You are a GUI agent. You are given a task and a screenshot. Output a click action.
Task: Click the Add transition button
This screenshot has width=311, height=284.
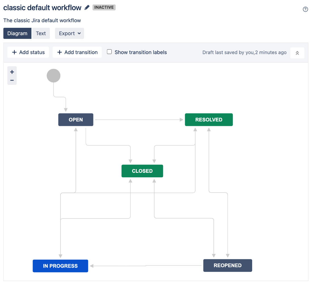point(77,52)
